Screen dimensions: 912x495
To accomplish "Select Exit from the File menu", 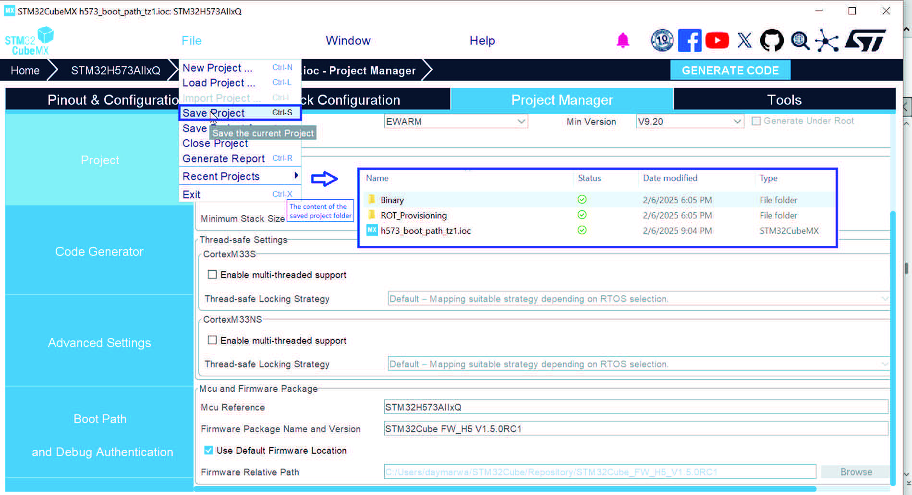I will point(240,194).
